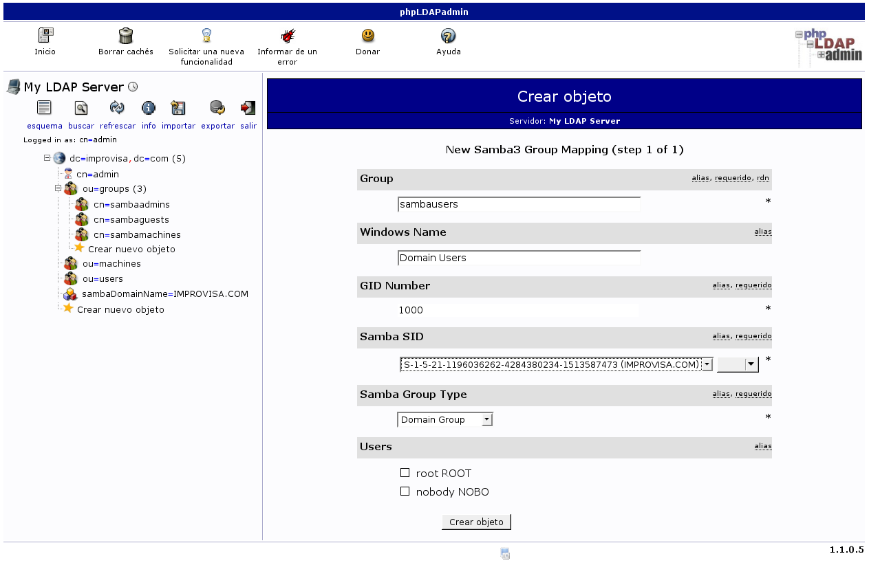
Task: Open the server info icon
Action: (x=149, y=107)
